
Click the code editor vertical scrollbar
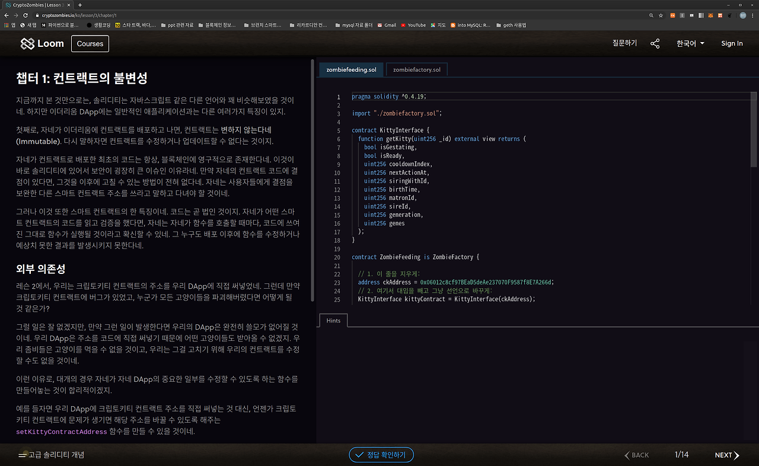coord(754,129)
